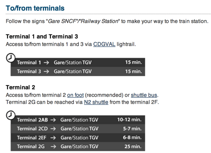Click the "10-12 min." duration cell

point(129,120)
